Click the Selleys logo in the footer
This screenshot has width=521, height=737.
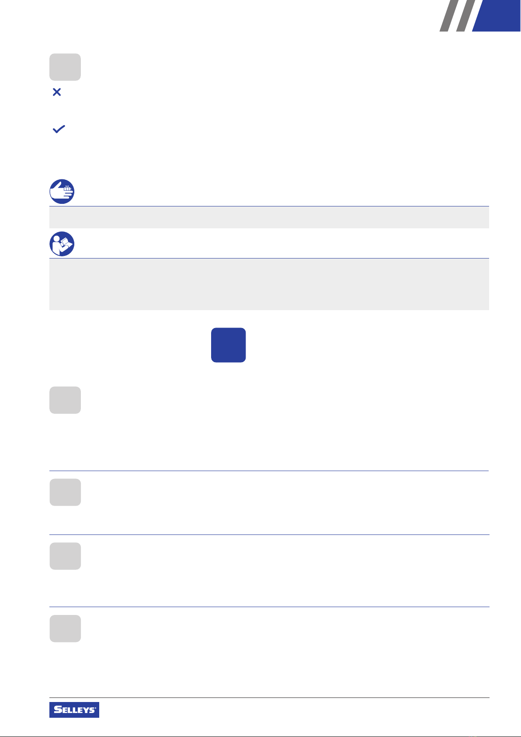click(x=74, y=709)
